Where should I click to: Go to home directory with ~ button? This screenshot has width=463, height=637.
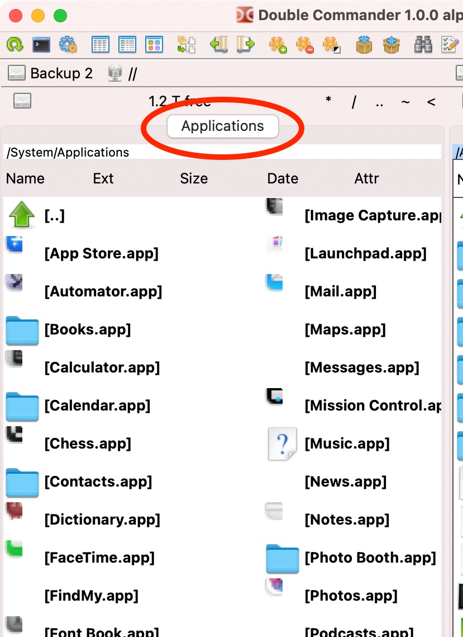tap(405, 102)
